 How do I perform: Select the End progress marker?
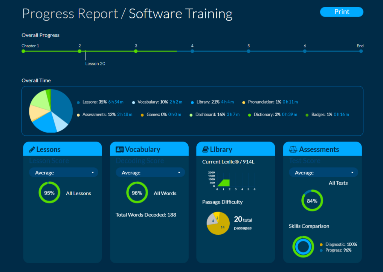point(361,51)
